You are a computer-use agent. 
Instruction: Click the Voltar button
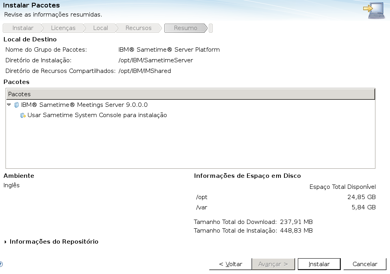click(x=230, y=264)
